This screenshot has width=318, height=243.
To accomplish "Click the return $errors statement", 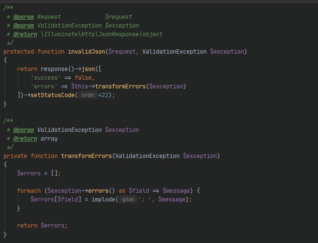I will pyautogui.click(x=42, y=226).
